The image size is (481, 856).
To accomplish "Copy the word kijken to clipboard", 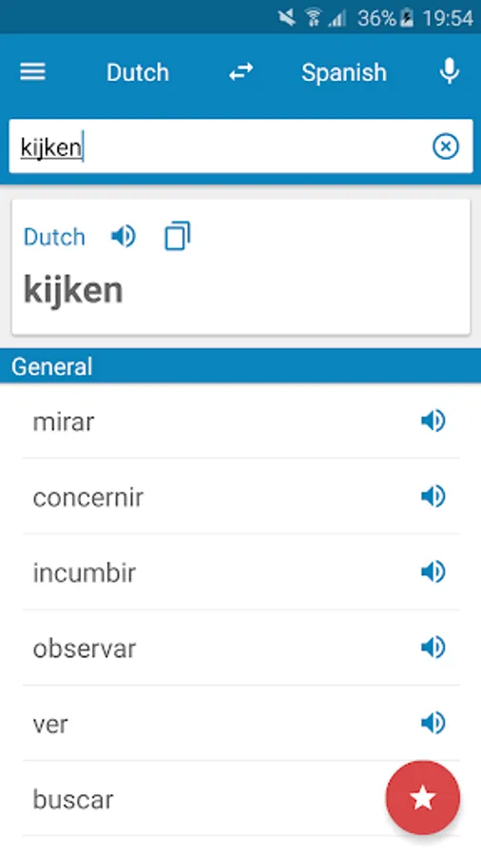I will (177, 236).
